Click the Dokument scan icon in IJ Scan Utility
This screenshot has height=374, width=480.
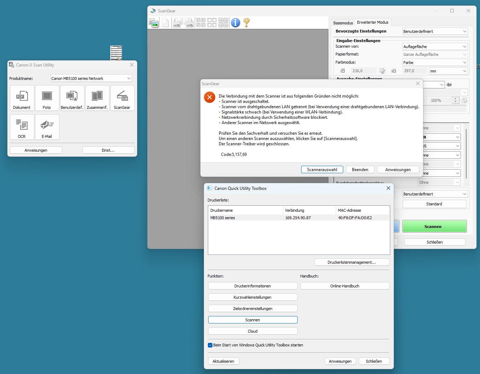(x=22, y=98)
